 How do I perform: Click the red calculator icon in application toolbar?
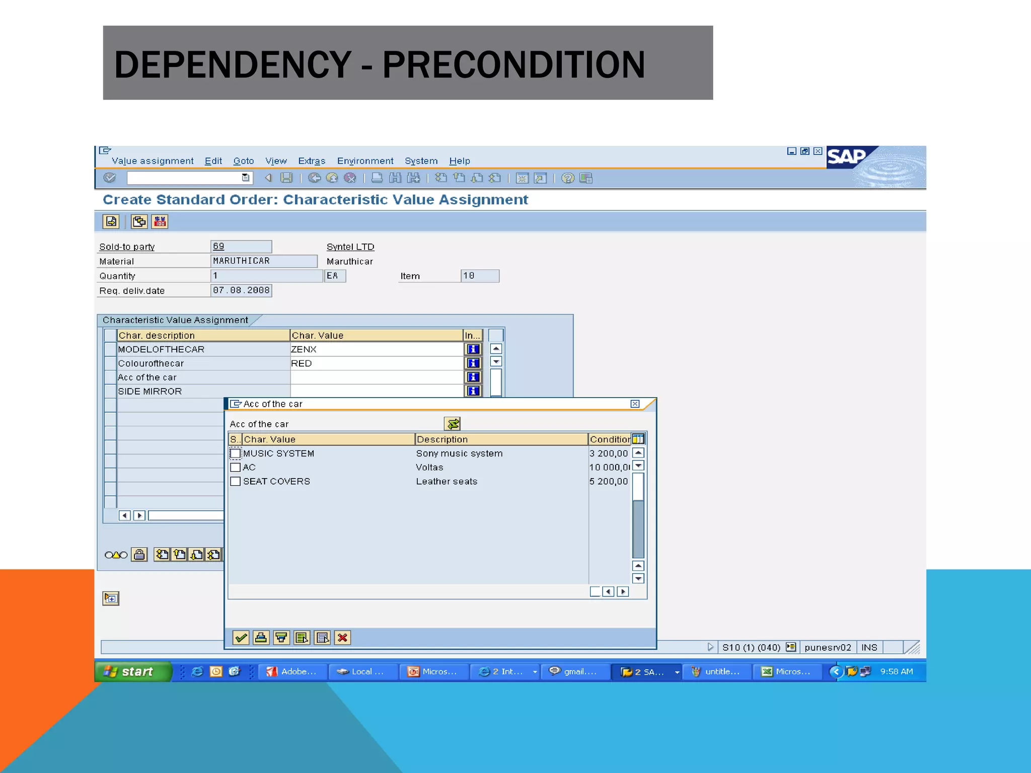160,221
